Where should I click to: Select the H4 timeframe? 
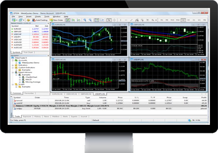point(189,20)
